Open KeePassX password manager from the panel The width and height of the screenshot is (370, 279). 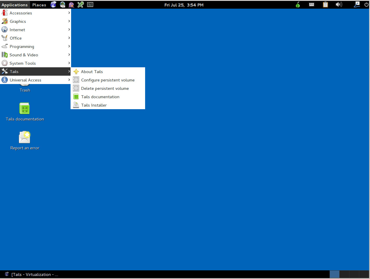tap(81, 5)
